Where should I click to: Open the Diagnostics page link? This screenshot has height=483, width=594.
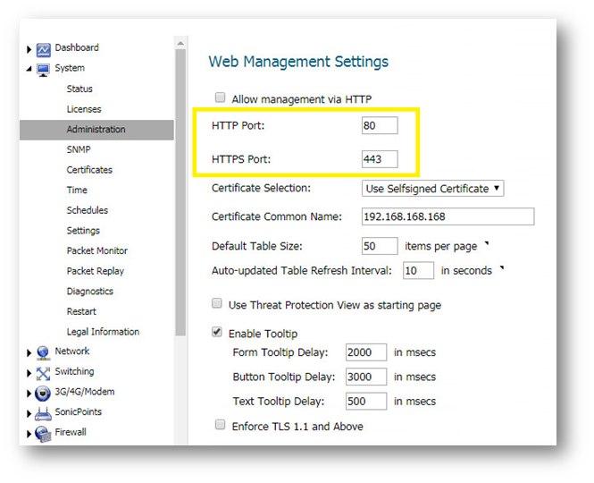[x=90, y=291]
